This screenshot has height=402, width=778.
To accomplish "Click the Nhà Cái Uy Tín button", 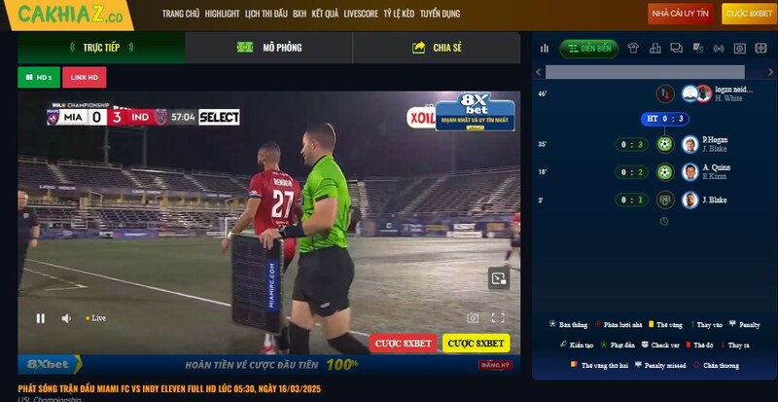I will tap(680, 14).
